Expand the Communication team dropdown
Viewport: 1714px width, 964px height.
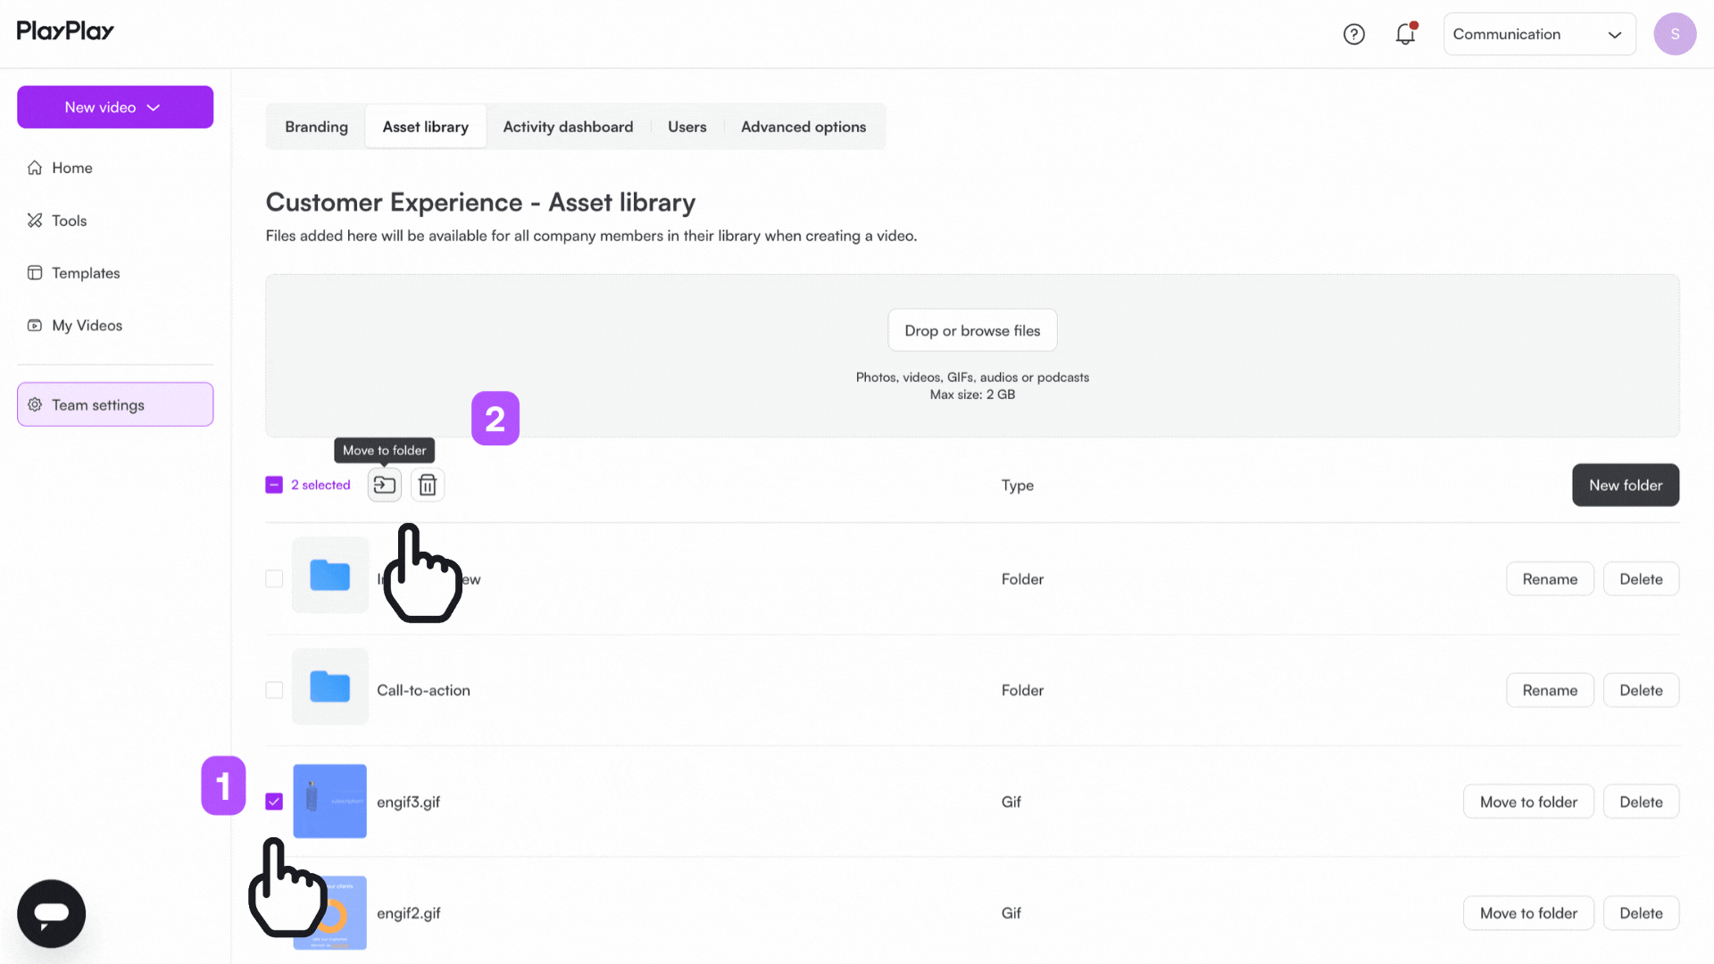[x=1539, y=34]
